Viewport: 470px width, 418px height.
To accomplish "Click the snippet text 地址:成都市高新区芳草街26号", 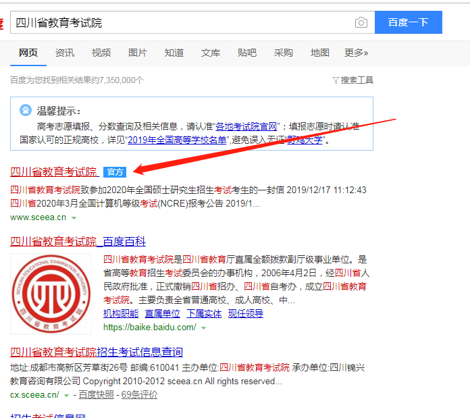I will [69, 367].
